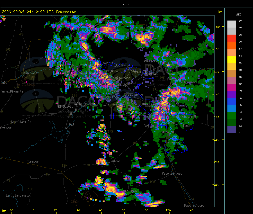The image size is (253, 214).
Task: Click the km unit label at top right
Action: pos(220,12)
